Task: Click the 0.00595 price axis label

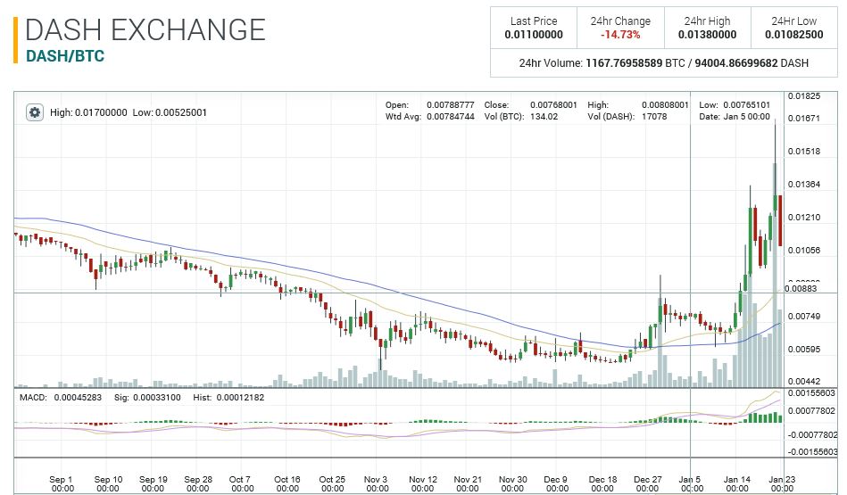Action: [804, 350]
